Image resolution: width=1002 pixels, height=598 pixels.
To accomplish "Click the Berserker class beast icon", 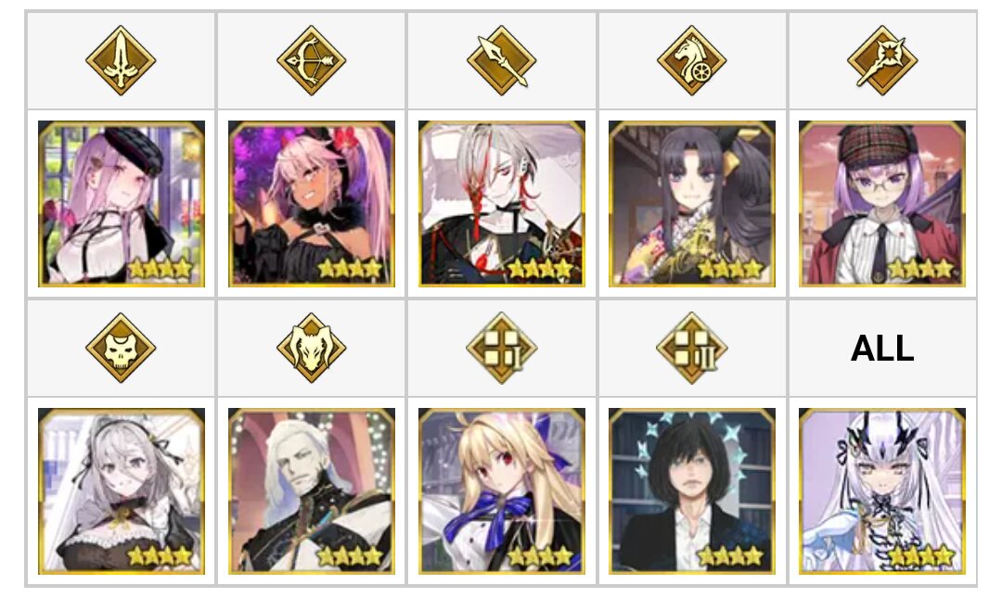I will pyautogui.click(x=311, y=348).
